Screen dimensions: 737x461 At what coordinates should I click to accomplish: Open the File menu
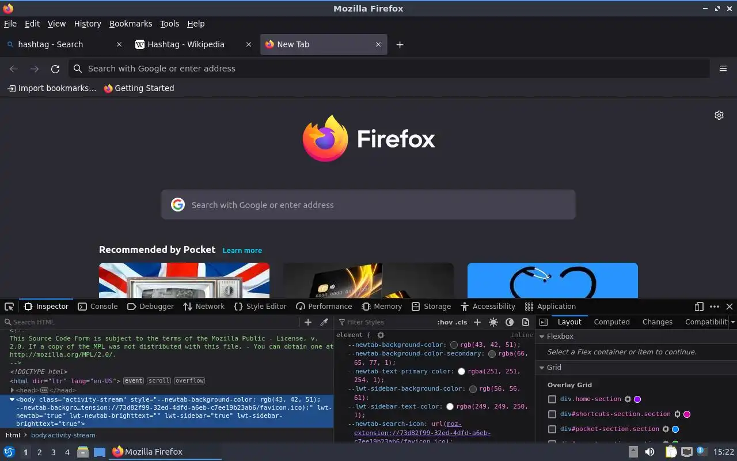tap(10, 24)
